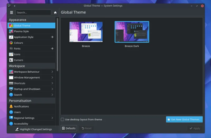Open the hamburger menu in sidebar header
This screenshot has height=138, width=211.
[11, 12]
